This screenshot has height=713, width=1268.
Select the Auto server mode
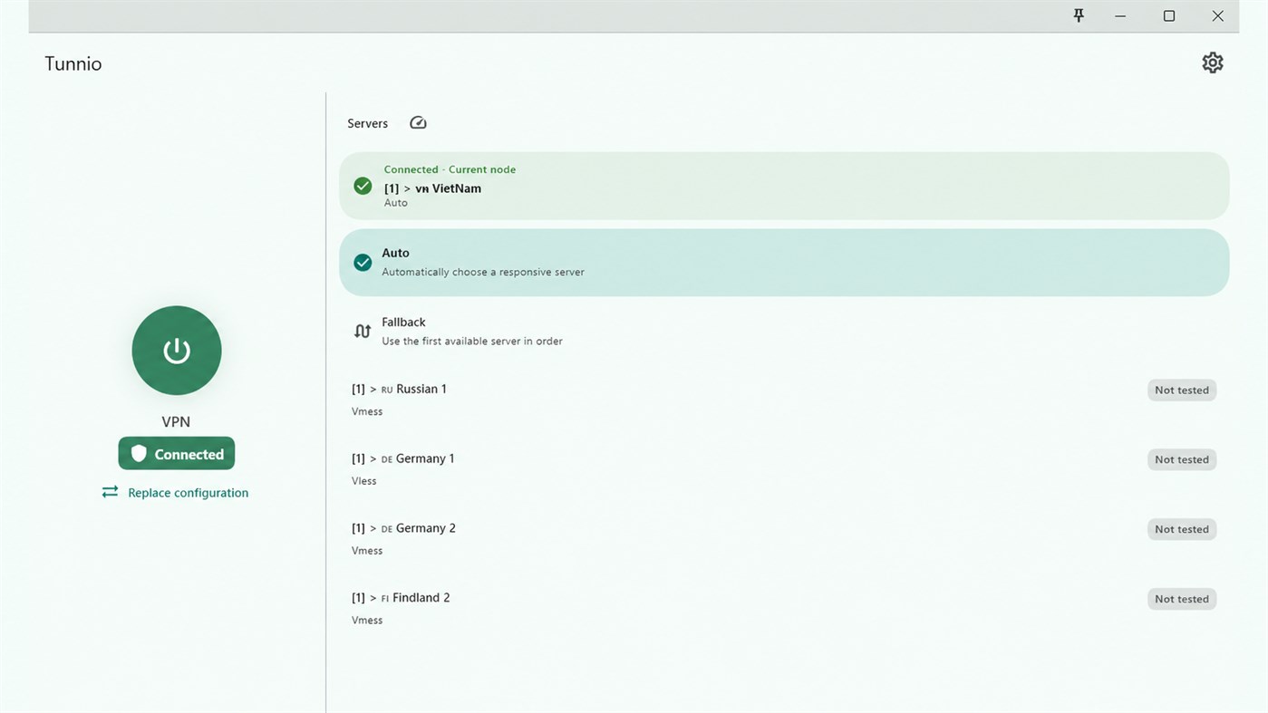784,263
